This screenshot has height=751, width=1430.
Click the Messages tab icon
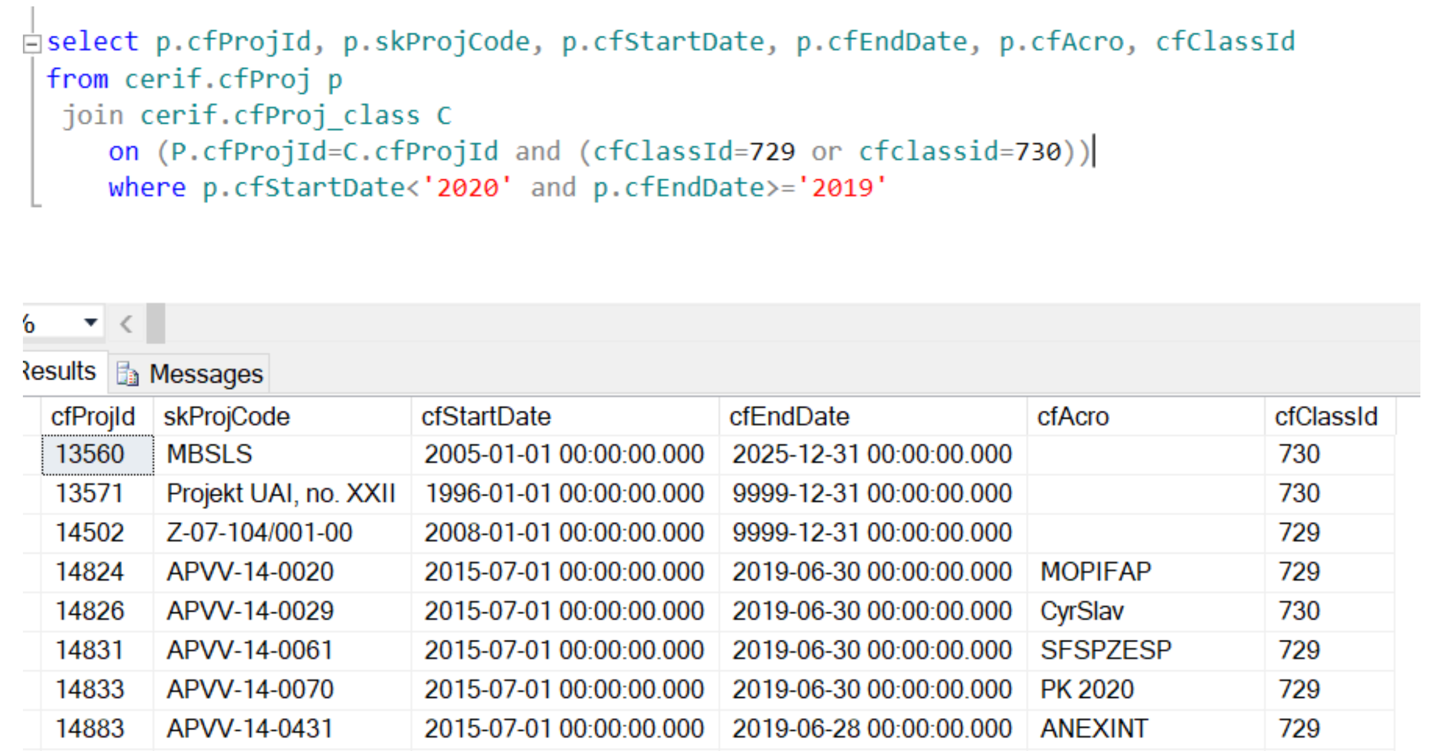[127, 374]
